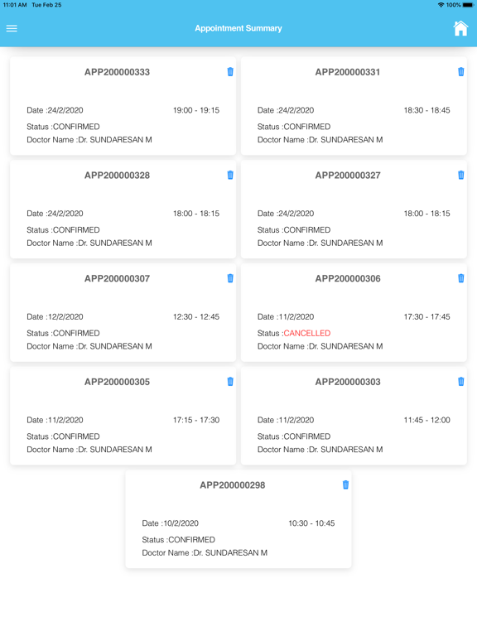Screen dimensions: 477x636
Task: Open appointment card APP200000333
Action: point(123,106)
